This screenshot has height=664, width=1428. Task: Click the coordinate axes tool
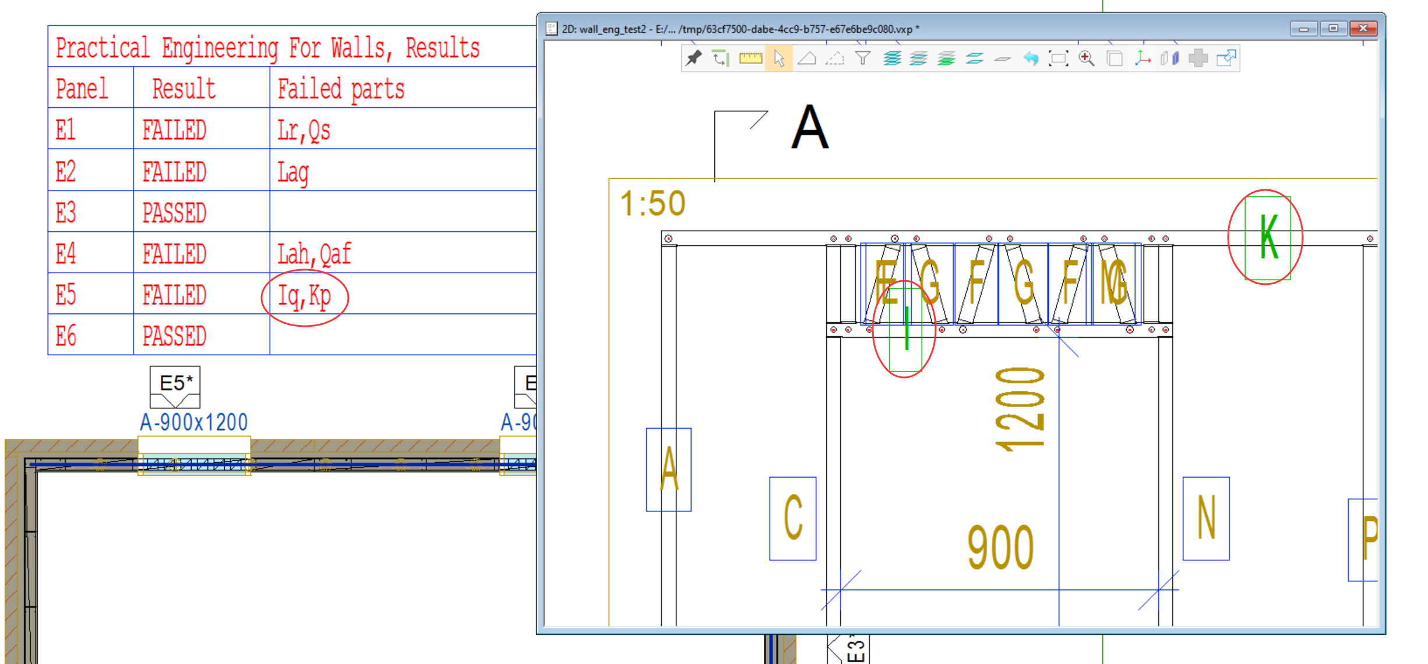pos(1142,58)
